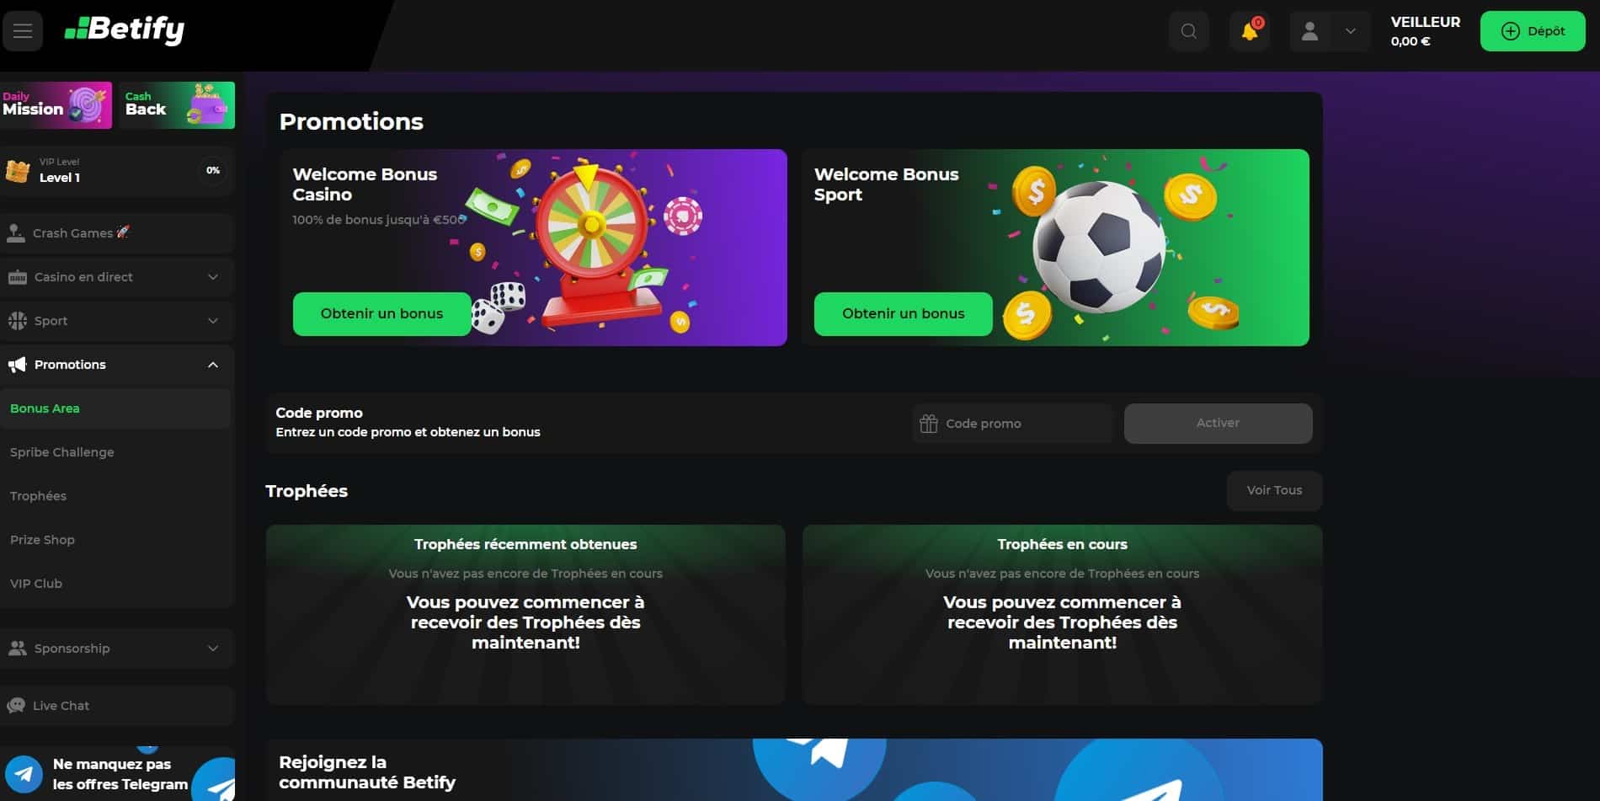Click the Dépôt button

[1533, 31]
